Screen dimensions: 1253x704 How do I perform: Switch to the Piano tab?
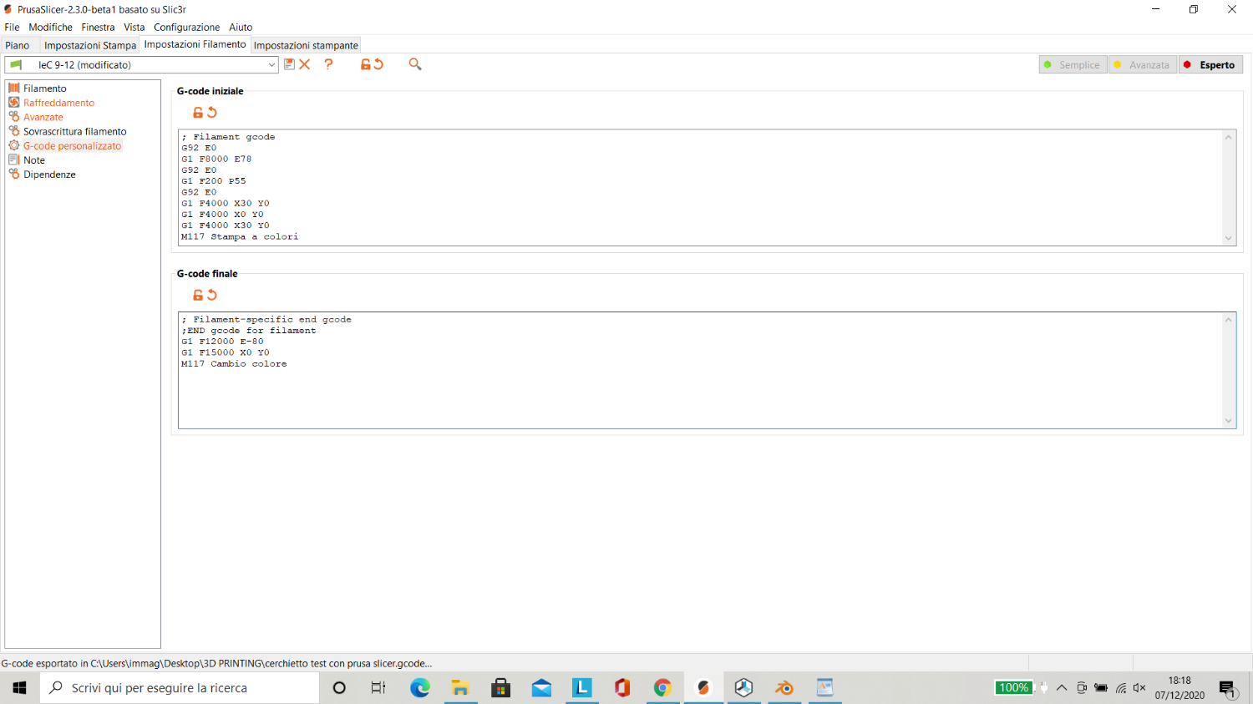pos(18,45)
